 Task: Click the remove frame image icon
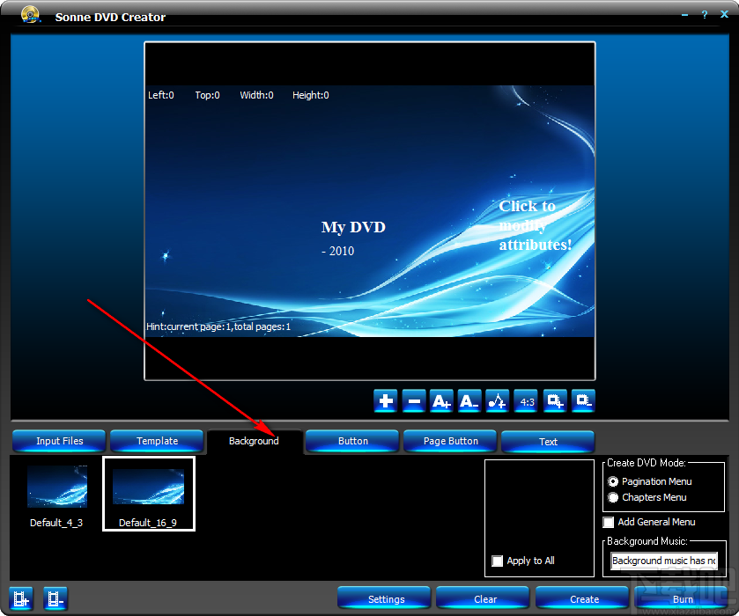[x=582, y=400]
